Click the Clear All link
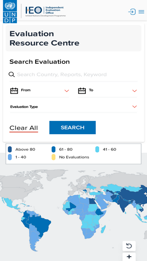 click(x=24, y=128)
